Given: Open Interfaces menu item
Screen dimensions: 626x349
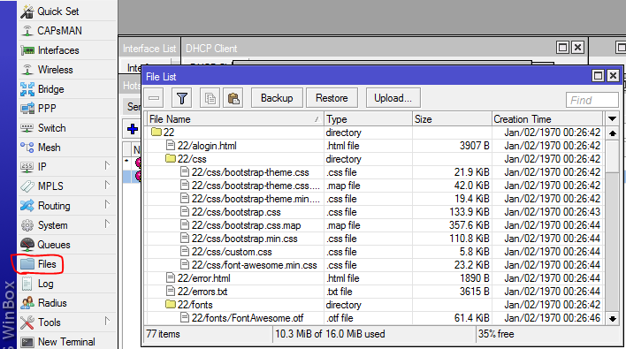Looking at the screenshot, I should coord(67,50).
